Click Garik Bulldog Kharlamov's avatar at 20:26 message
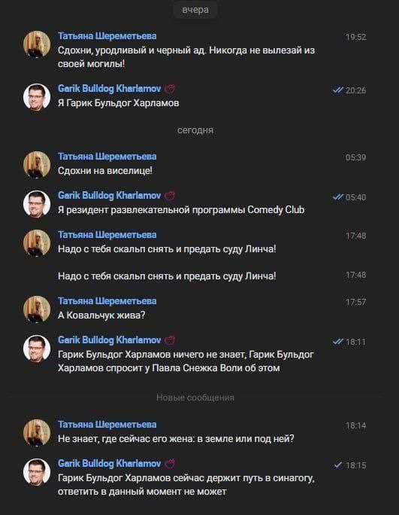The image size is (399, 515). [37, 97]
